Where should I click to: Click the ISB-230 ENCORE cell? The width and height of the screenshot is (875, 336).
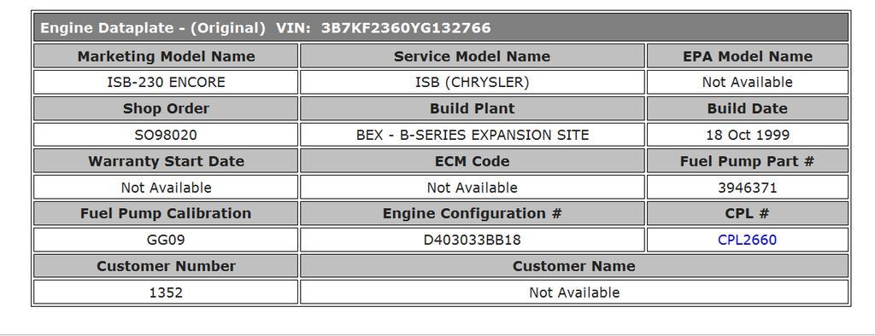[x=166, y=83]
